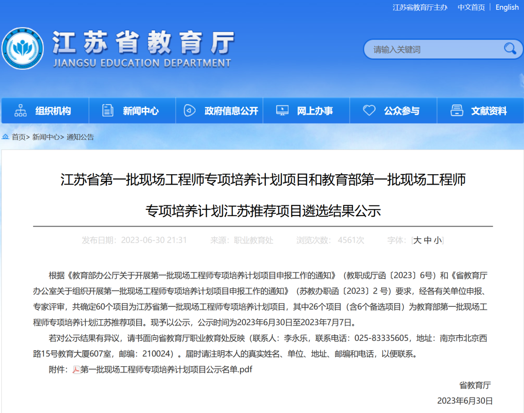Click the monitor icon beside 网上办事
Screen dimensions: 524x413
coord(282,110)
